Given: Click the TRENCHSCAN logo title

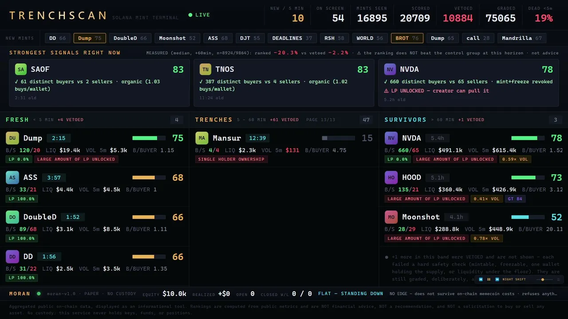Looking at the screenshot, I should click(x=58, y=16).
